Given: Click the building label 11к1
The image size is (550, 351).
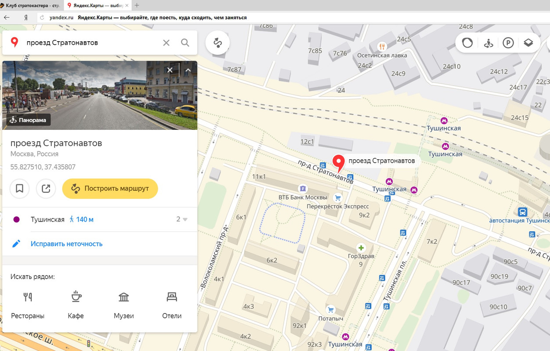Looking at the screenshot, I should tap(259, 176).
